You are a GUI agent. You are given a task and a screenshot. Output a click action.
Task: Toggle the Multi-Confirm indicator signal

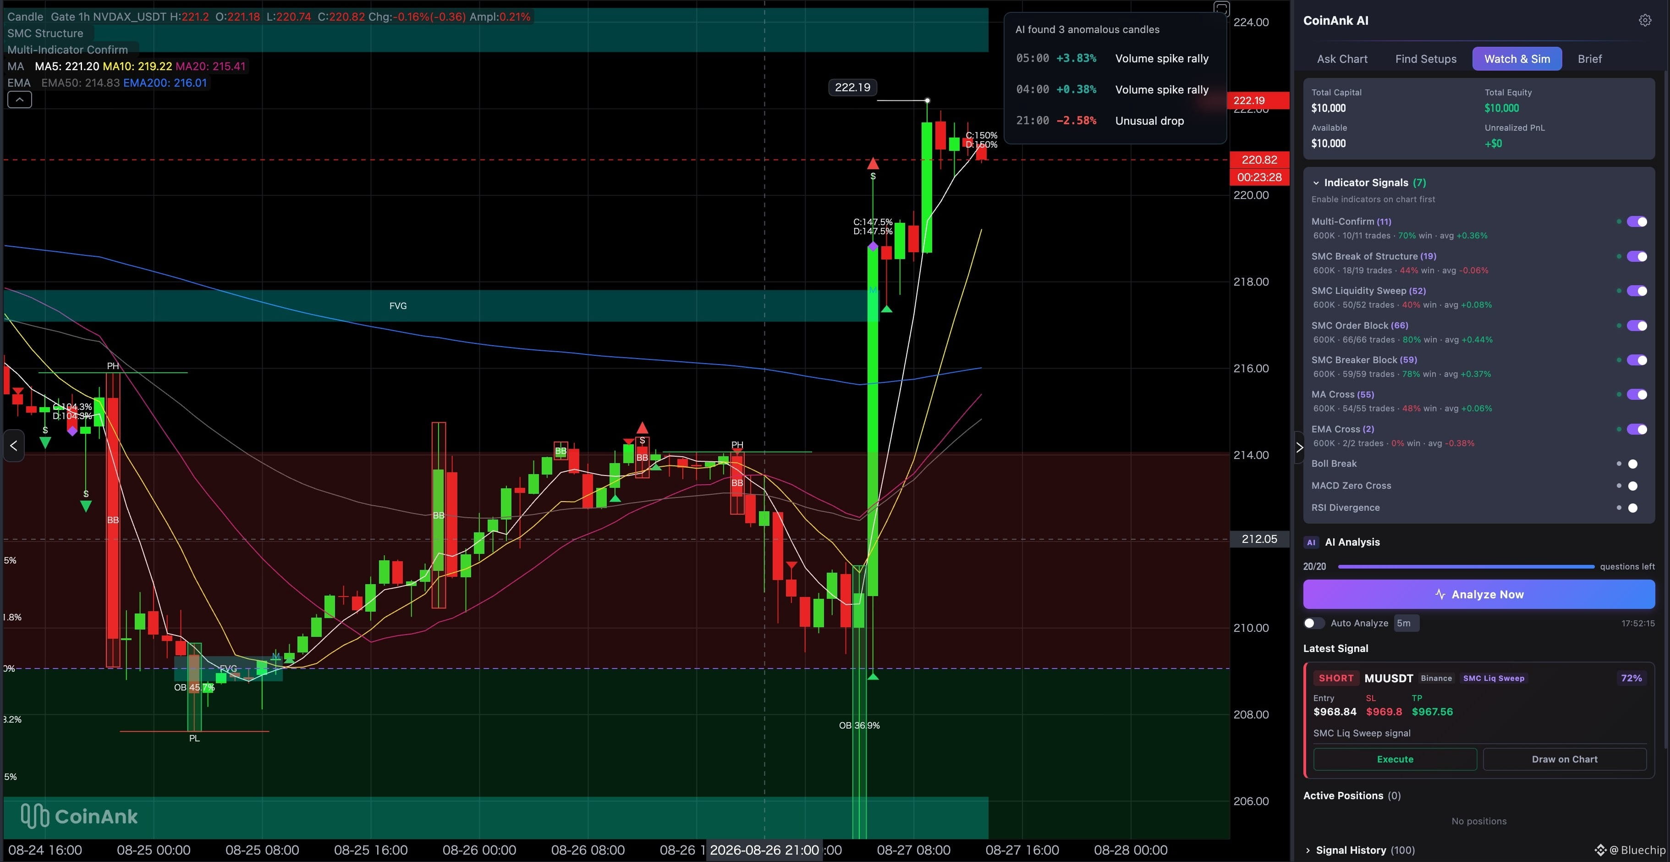pyautogui.click(x=1637, y=222)
